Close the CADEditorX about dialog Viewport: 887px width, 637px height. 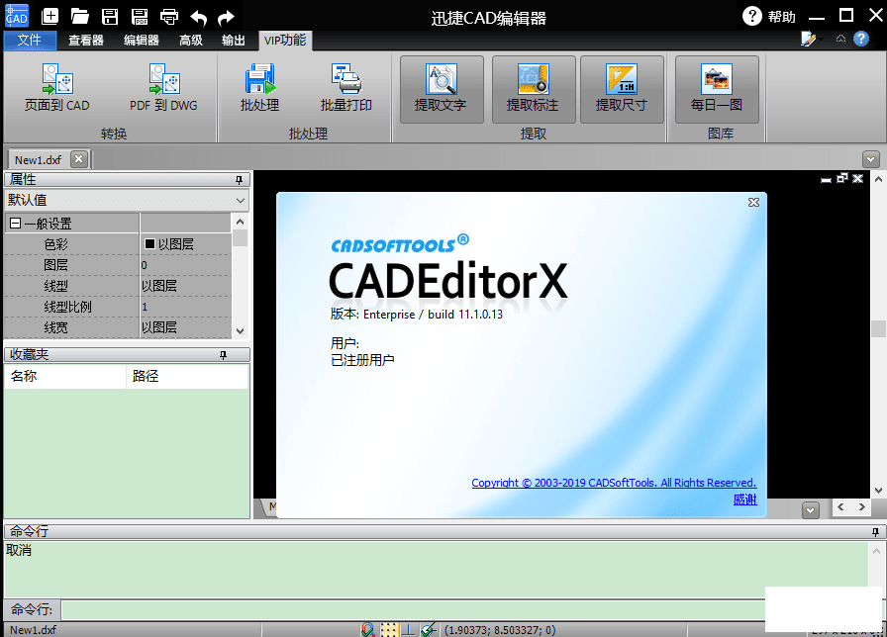click(x=753, y=203)
